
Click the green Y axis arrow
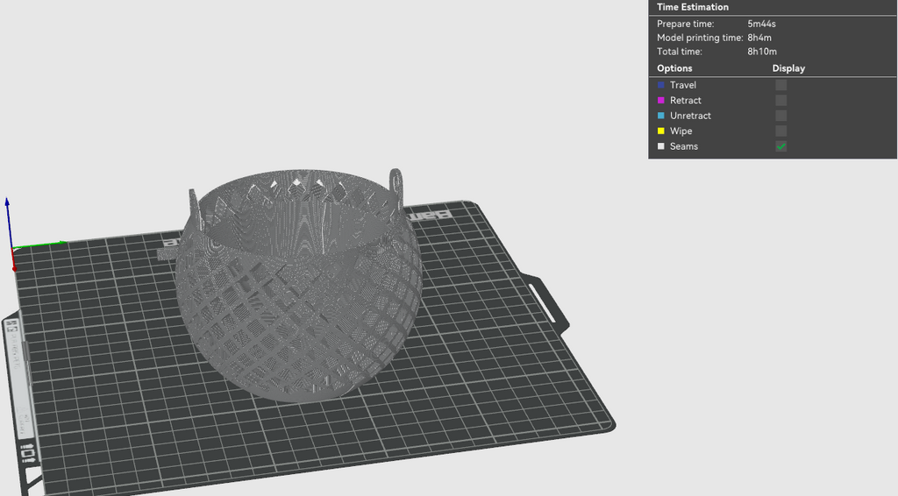pyautogui.click(x=40, y=245)
